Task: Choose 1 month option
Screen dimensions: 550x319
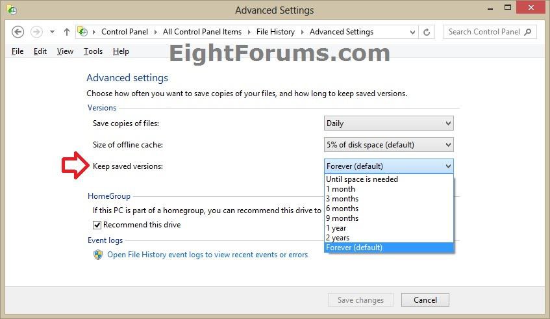Action: (389, 189)
